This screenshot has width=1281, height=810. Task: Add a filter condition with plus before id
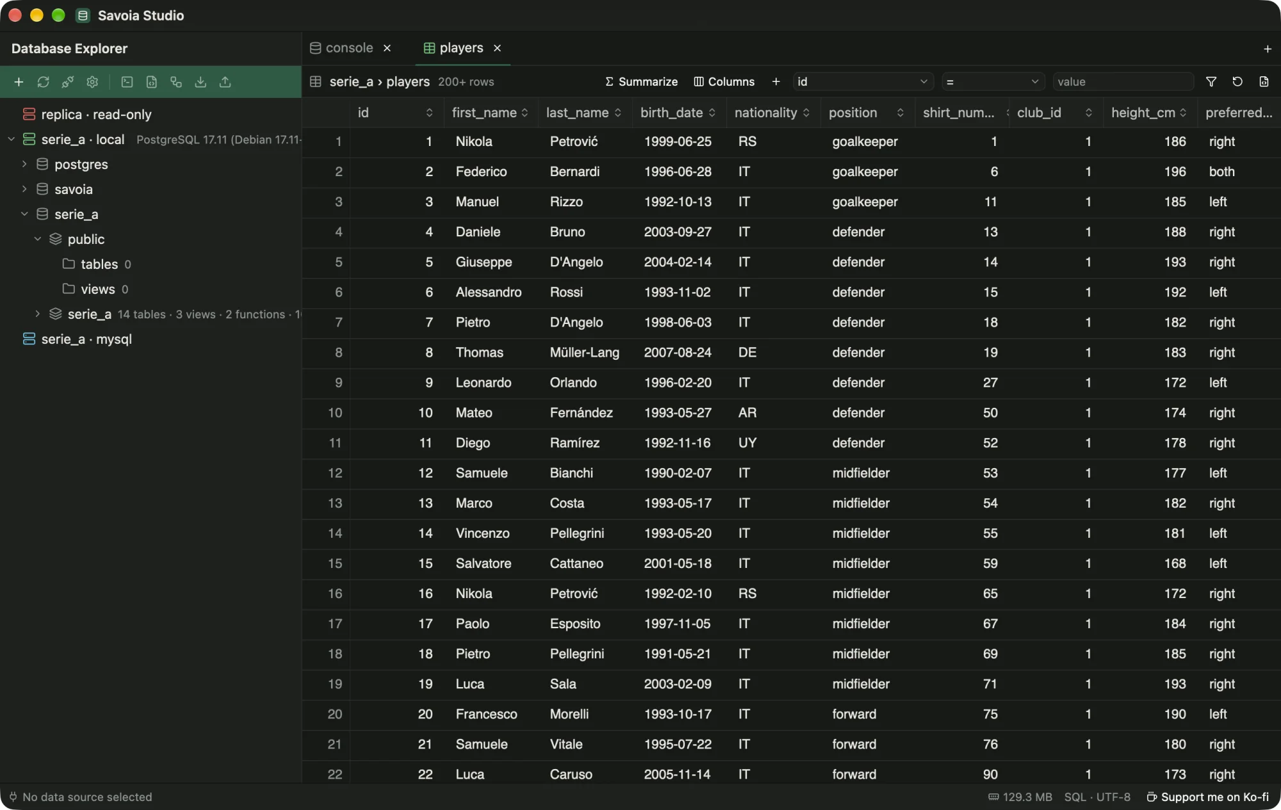click(776, 82)
